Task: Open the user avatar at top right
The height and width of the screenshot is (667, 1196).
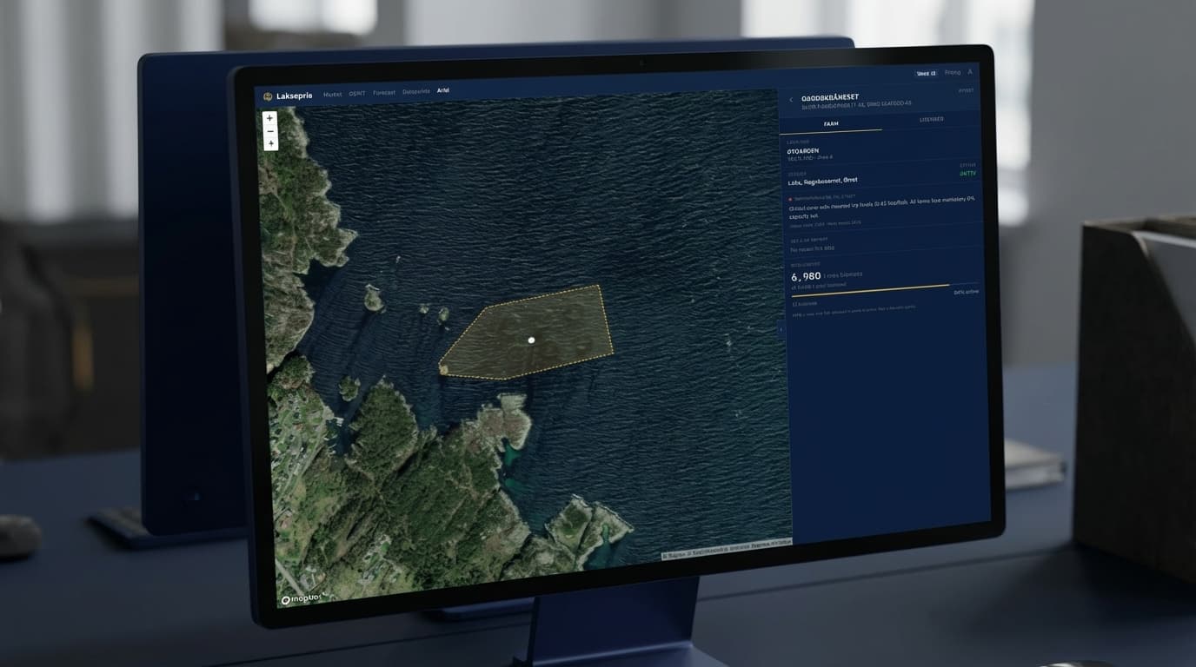Action: coord(968,72)
